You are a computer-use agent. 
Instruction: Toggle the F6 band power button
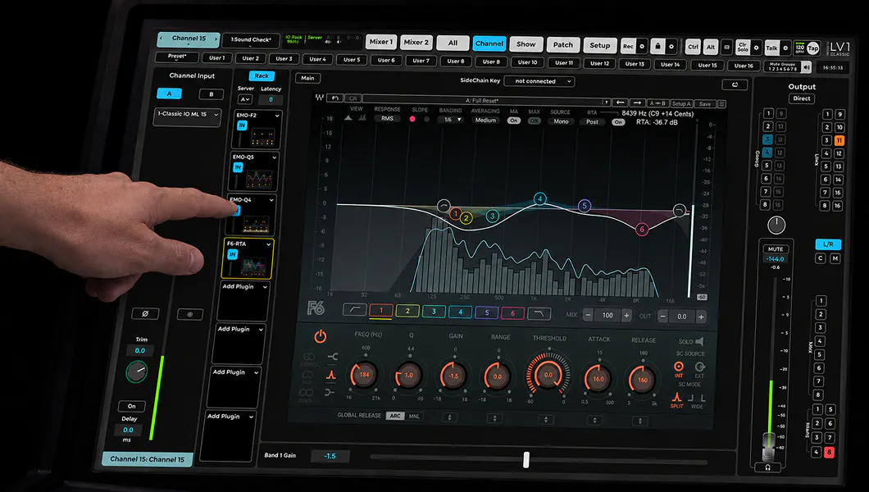click(321, 336)
